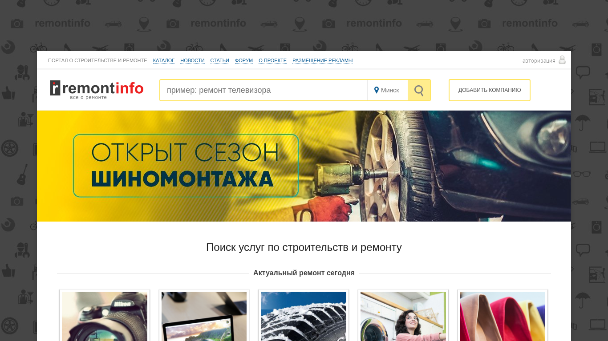Open the О проекте page

tap(272, 60)
